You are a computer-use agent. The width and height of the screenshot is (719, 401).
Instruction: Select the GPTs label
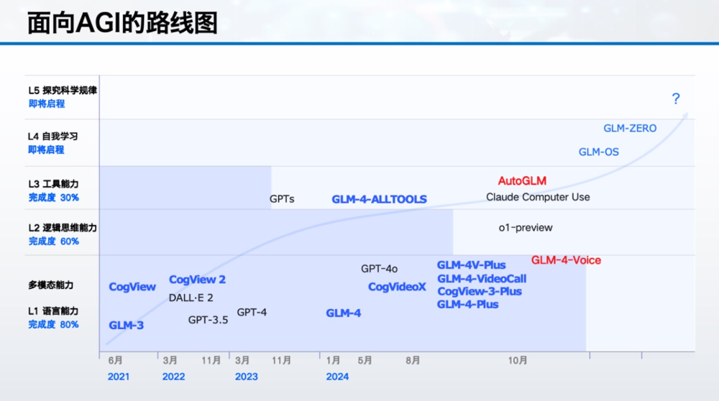pos(282,199)
